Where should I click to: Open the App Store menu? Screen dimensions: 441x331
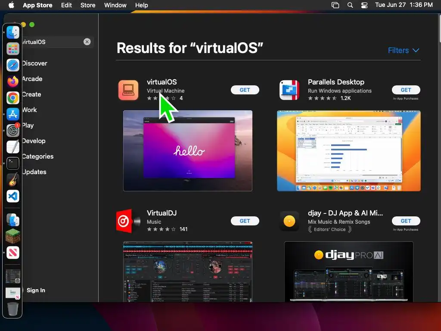[x=37, y=5]
